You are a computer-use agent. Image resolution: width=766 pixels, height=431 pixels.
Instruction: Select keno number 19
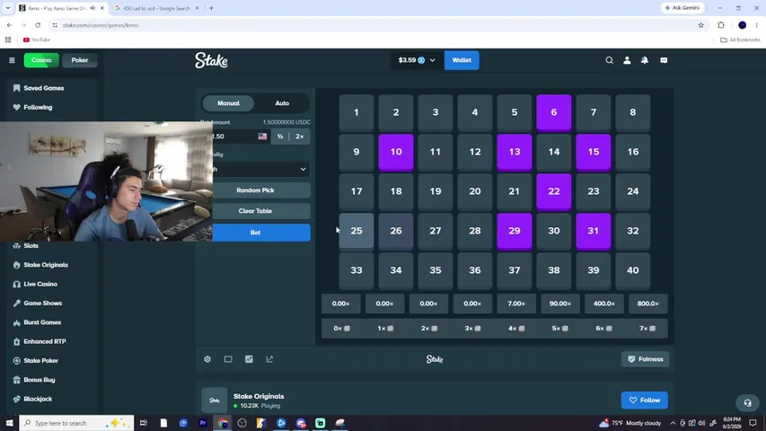click(436, 191)
